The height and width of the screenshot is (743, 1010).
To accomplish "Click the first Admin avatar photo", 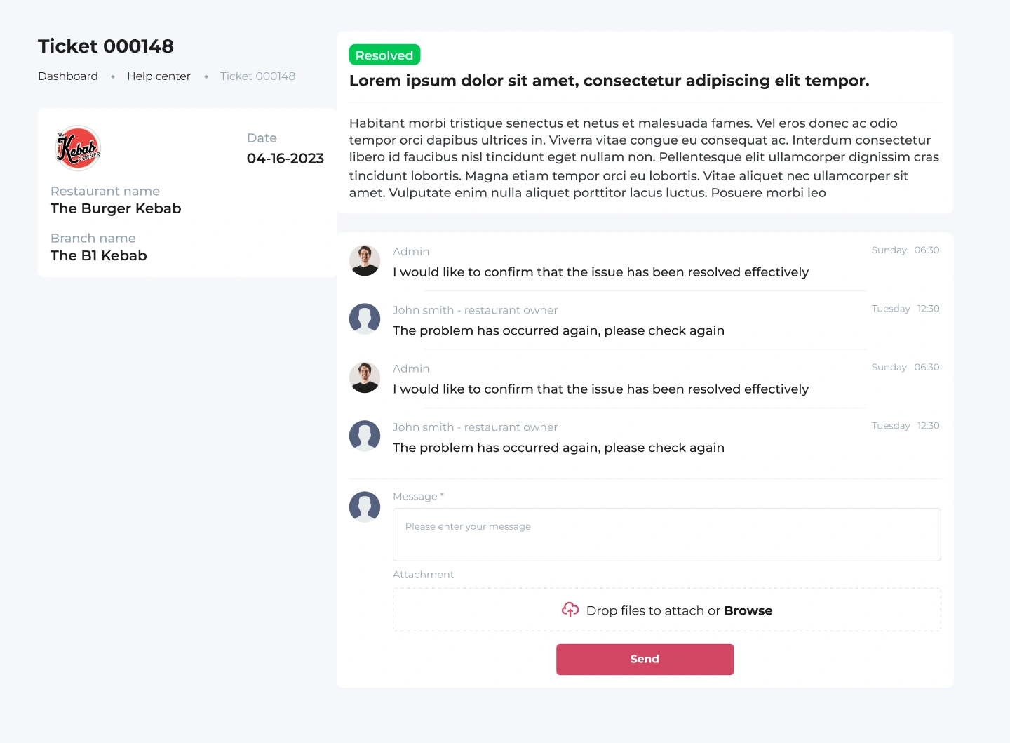I will [x=365, y=260].
